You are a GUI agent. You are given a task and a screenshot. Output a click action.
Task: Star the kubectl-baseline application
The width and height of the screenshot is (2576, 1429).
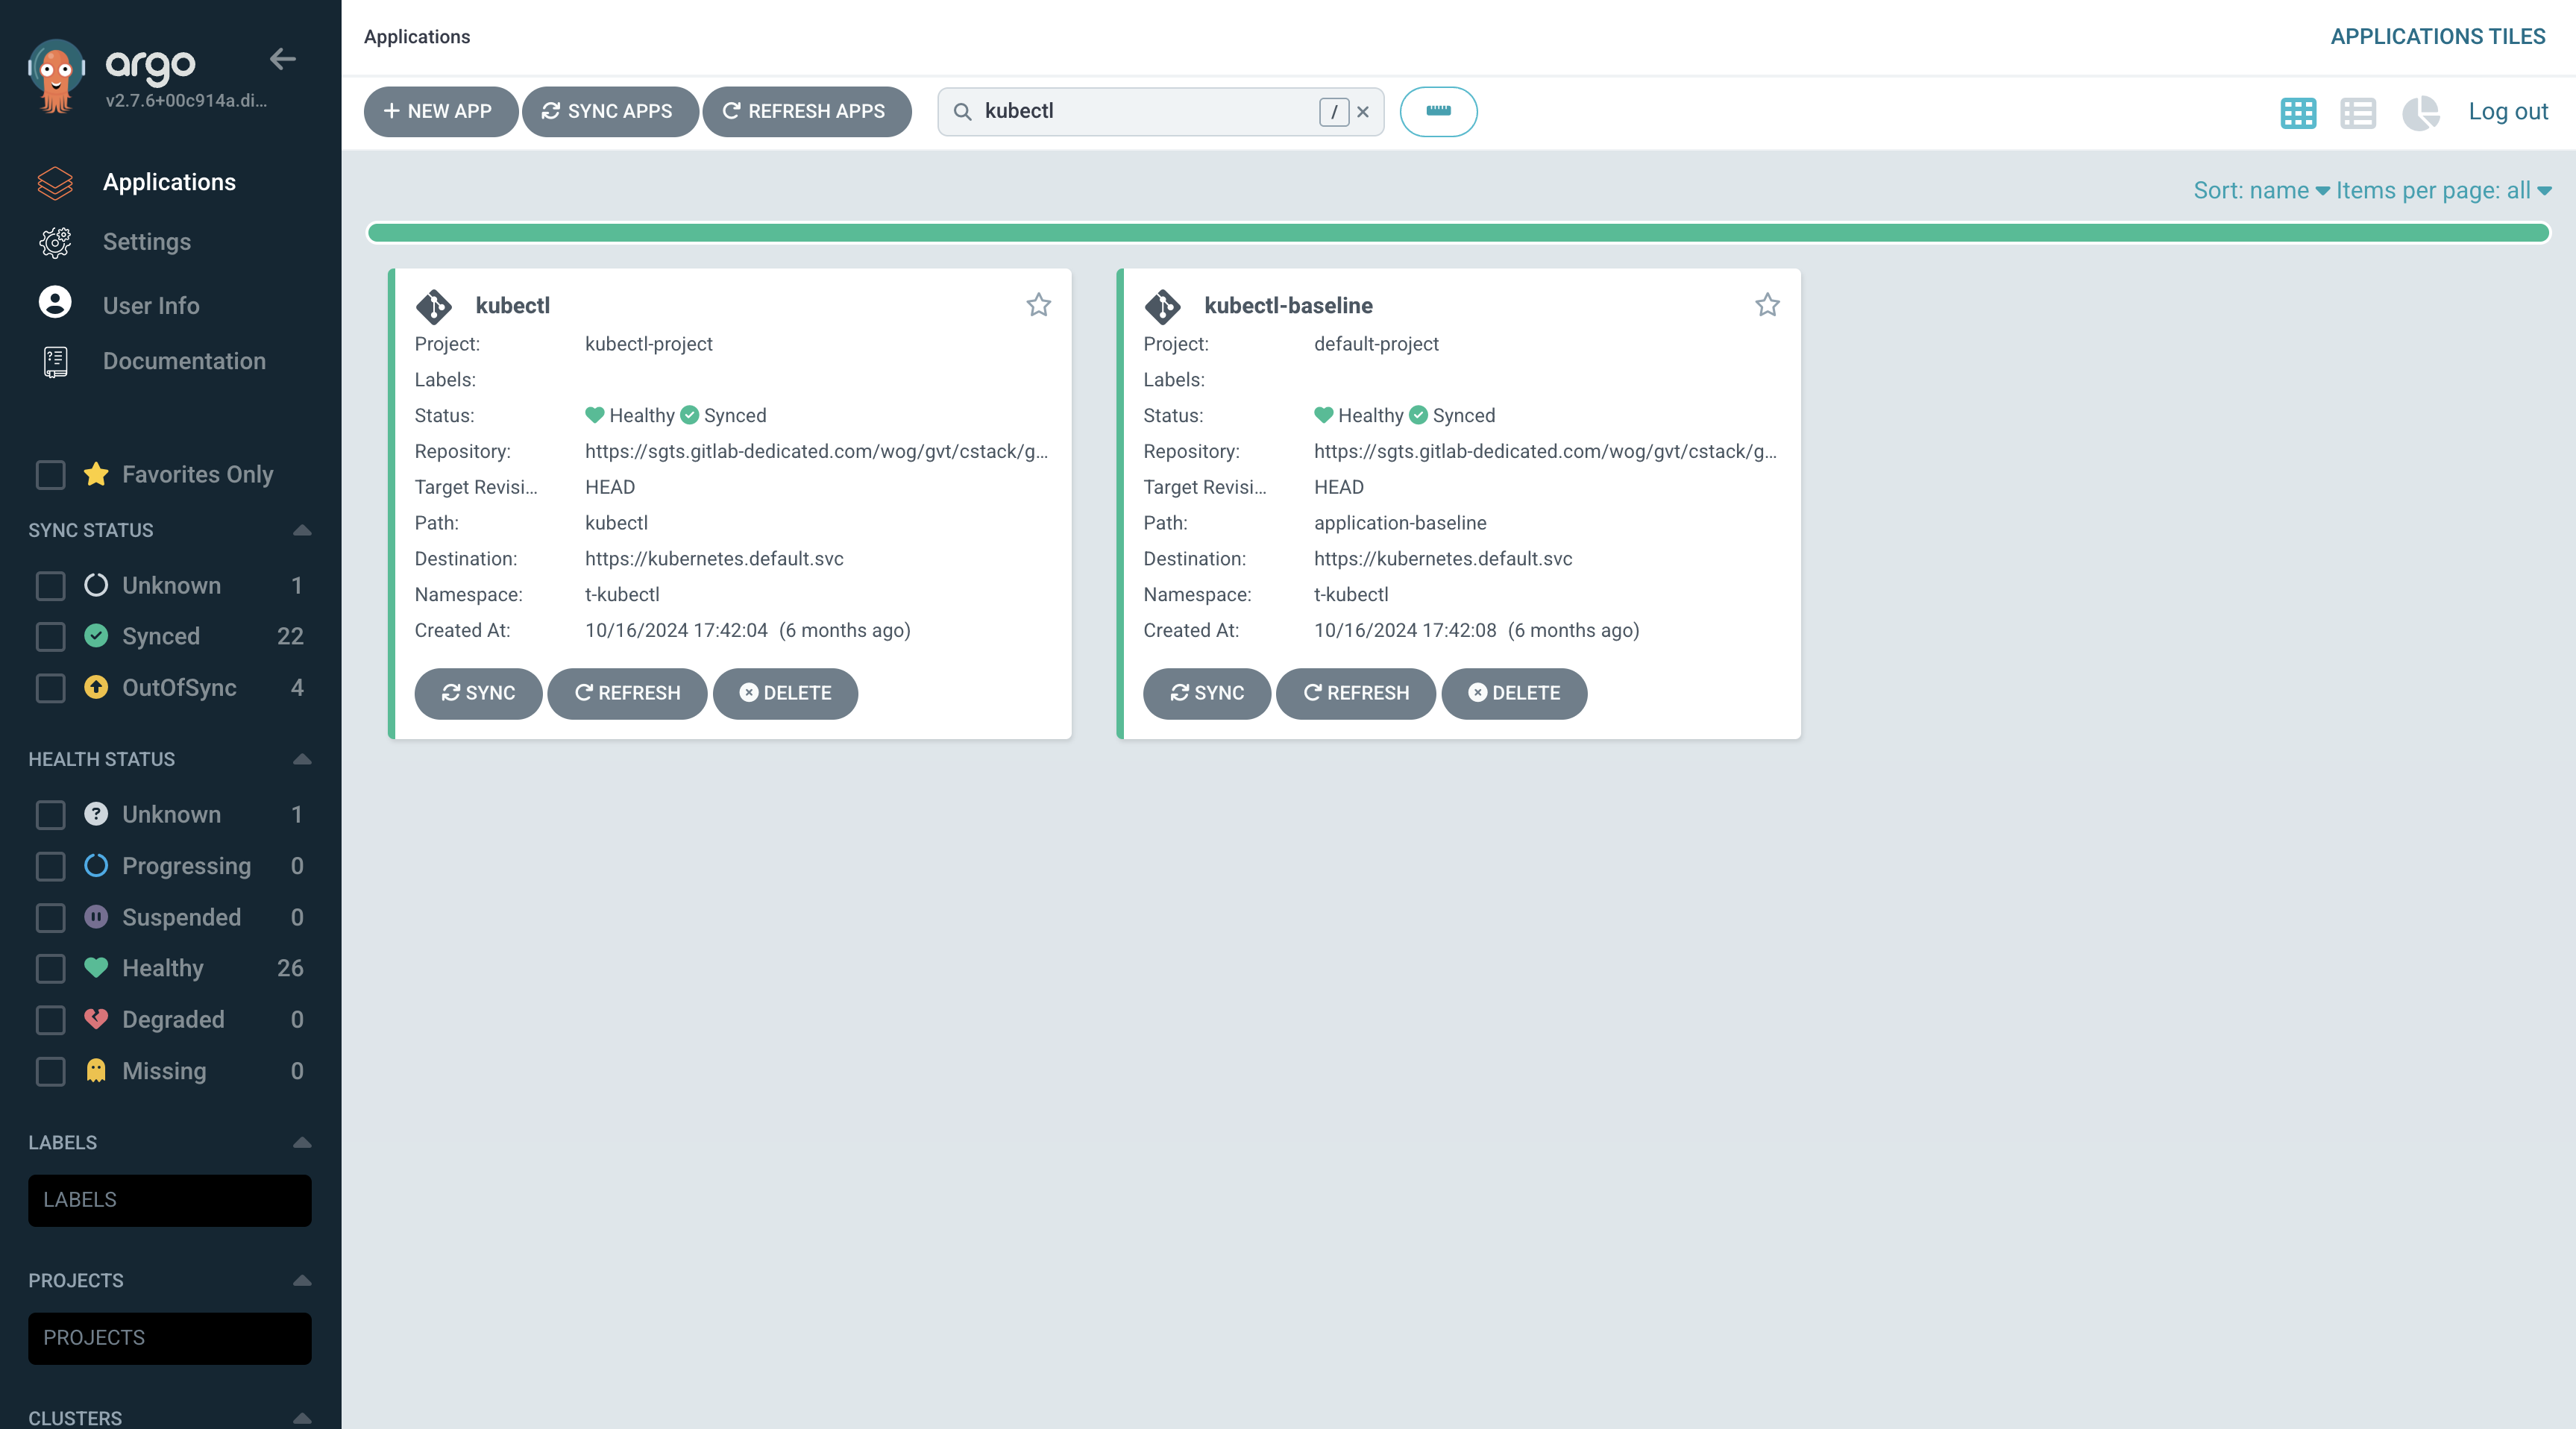[x=1767, y=305]
